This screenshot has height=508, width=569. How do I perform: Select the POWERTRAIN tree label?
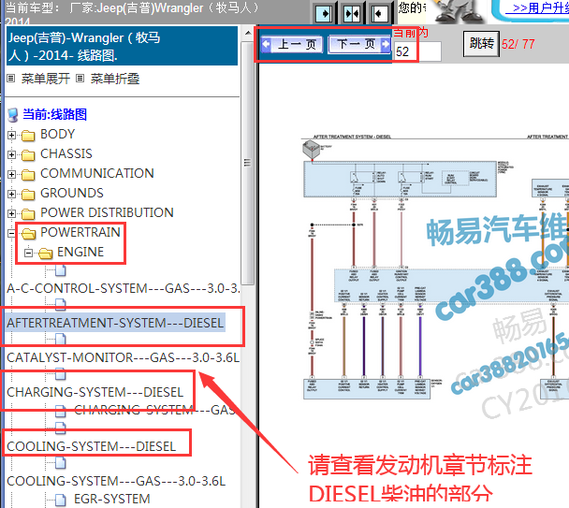pos(80,232)
